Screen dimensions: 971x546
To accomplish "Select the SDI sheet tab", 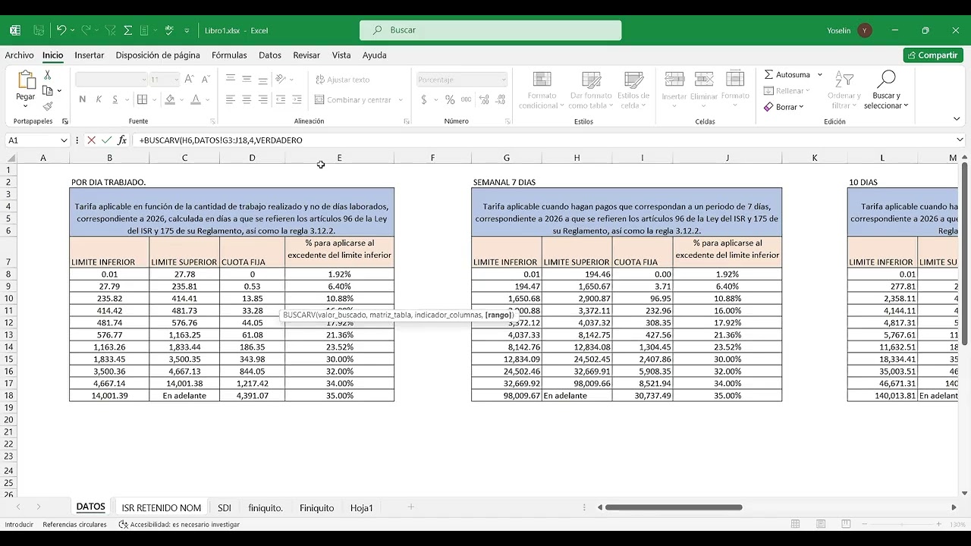I will coord(225,507).
